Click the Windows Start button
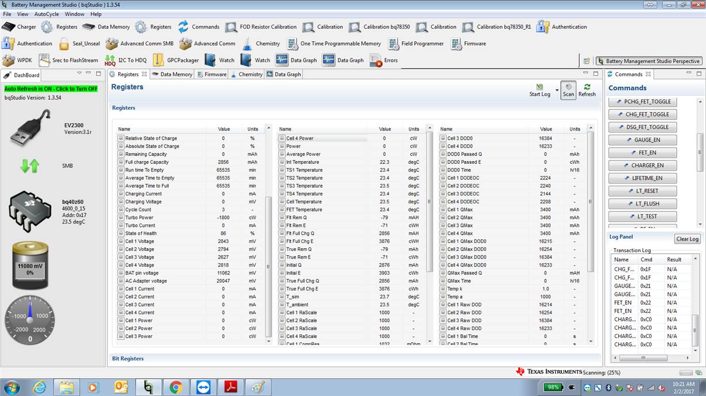 point(11,387)
